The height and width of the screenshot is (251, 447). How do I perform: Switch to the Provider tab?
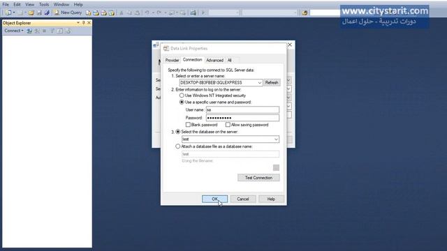click(173, 61)
